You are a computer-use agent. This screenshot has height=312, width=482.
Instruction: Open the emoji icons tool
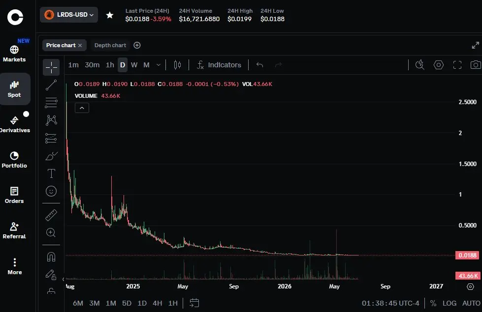pyautogui.click(x=51, y=191)
